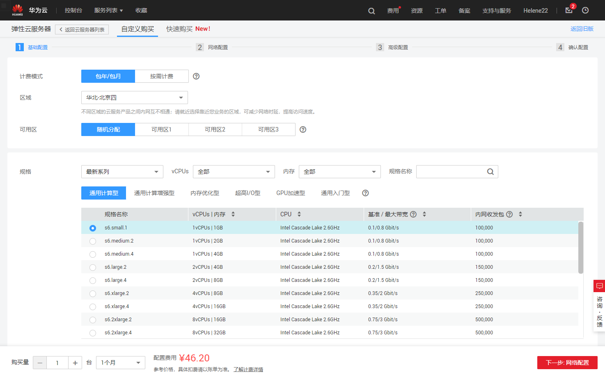The width and height of the screenshot is (605, 379).
Task: Click 返回旧版 link
Action: pyautogui.click(x=582, y=29)
